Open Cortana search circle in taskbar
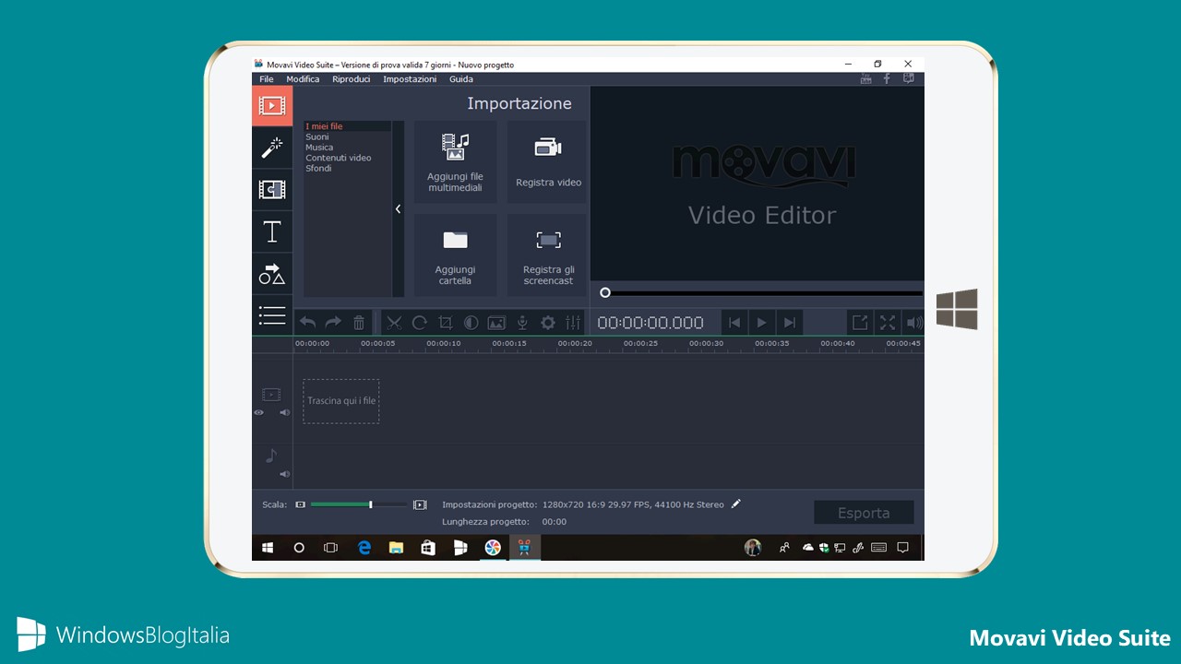Viewport: 1181px width, 664px height. (299, 548)
